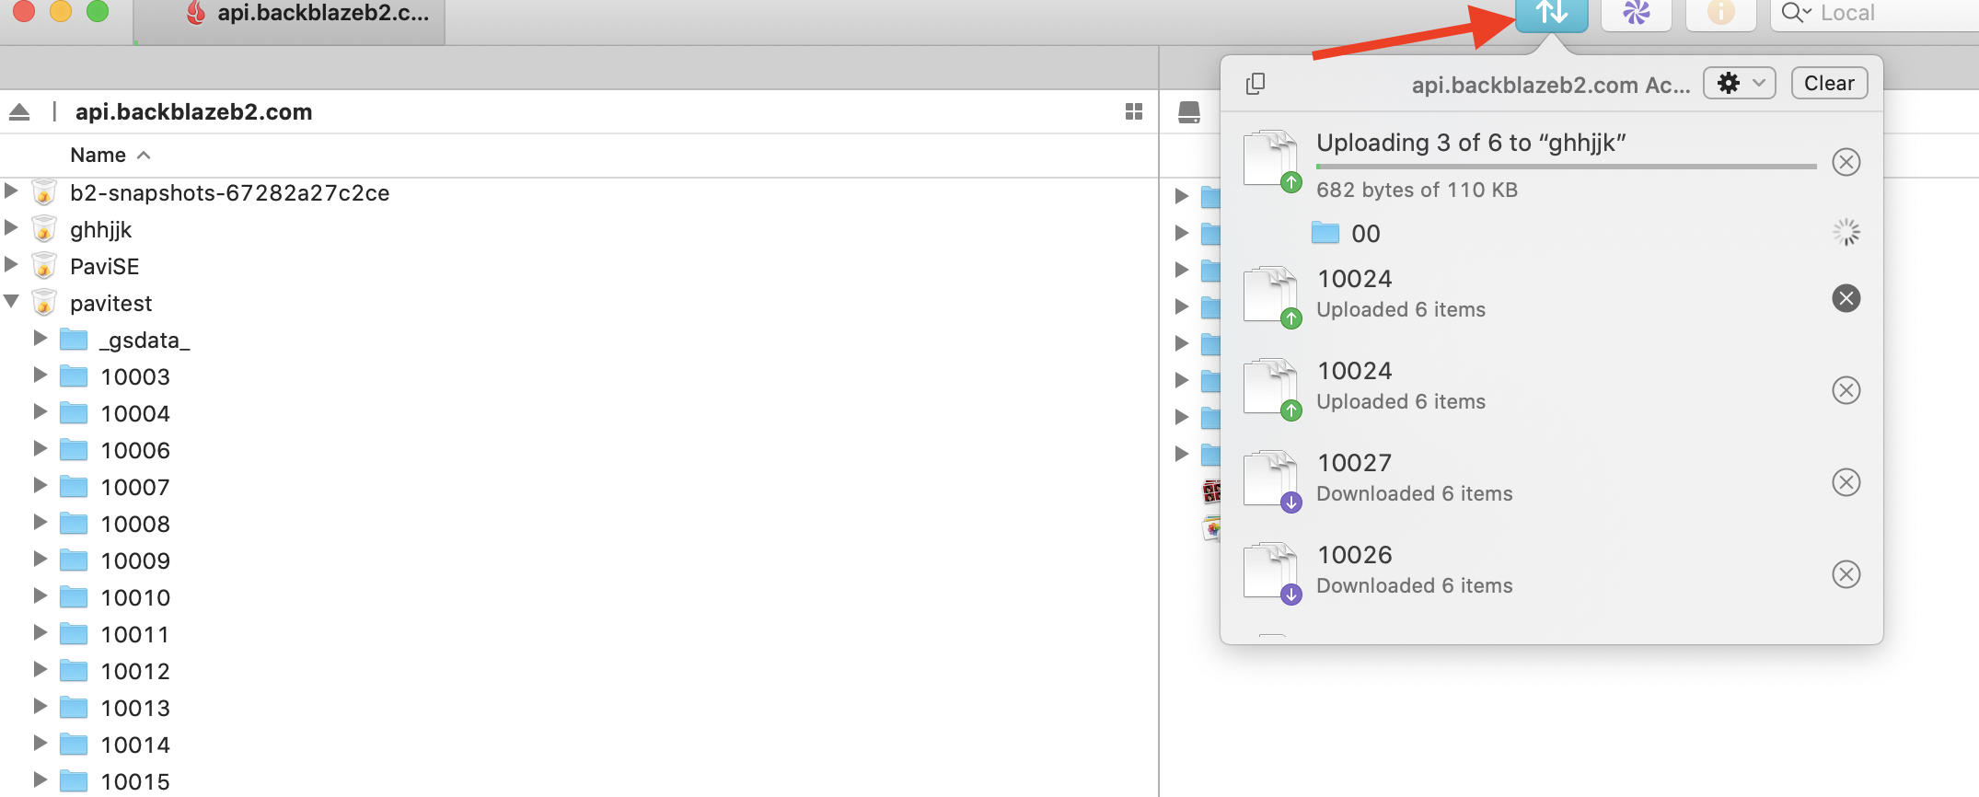
Task: Select folder 10015
Action: point(135,781)
